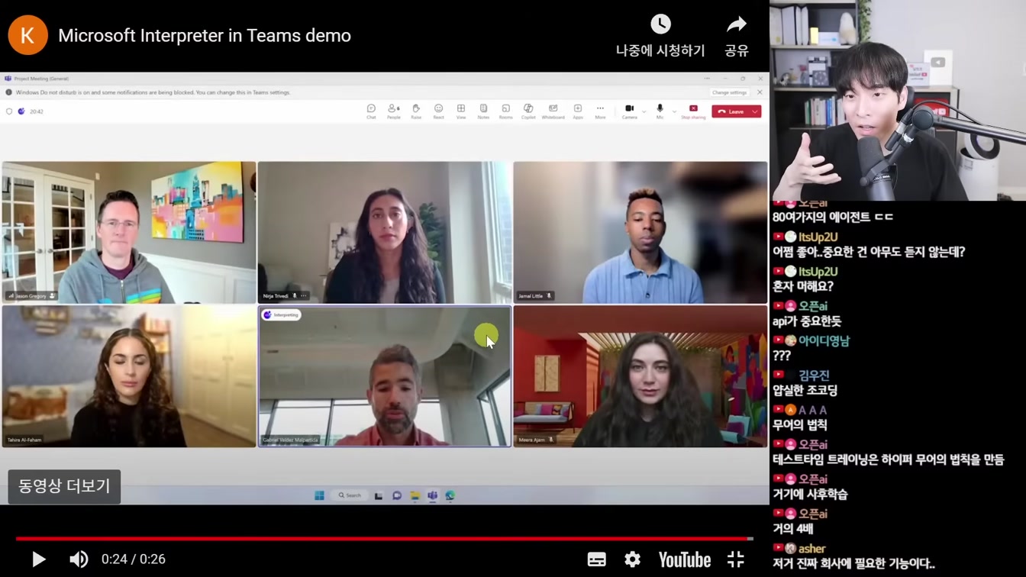The image size is (1026, 577).
Task: Click the Search box in Windows taskbar
Action: tap(350, 495)
